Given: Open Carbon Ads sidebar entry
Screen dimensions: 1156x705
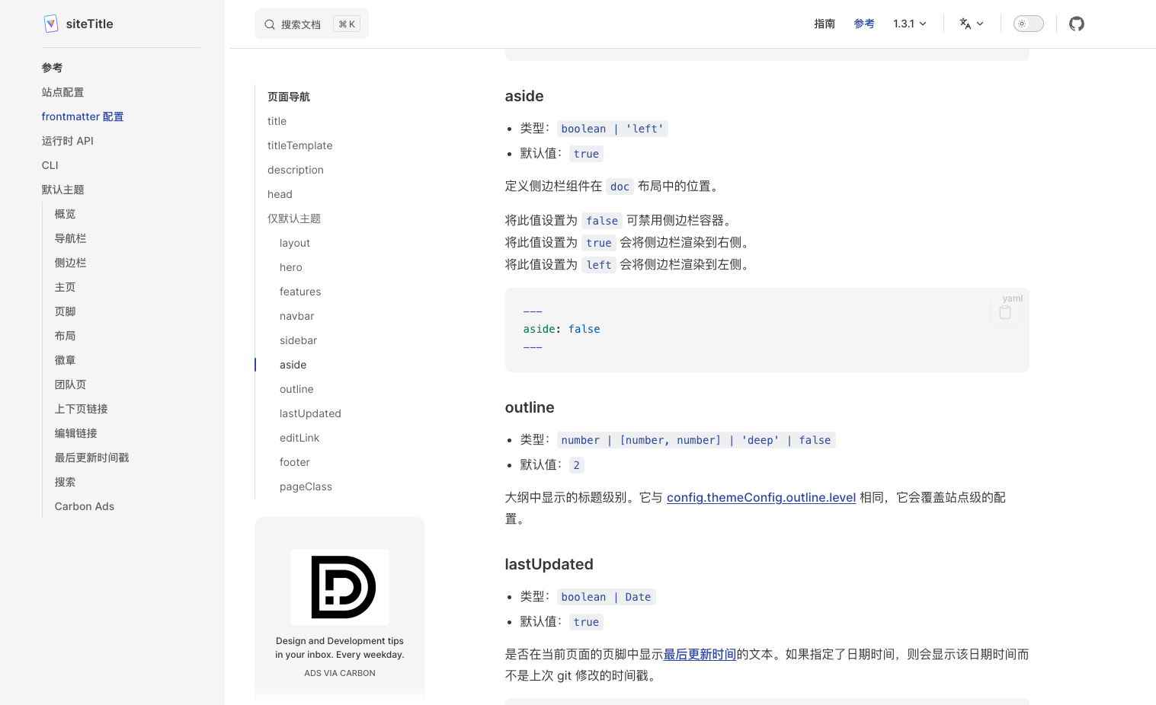Looking at the screenshot, I should tap(84, 506).
